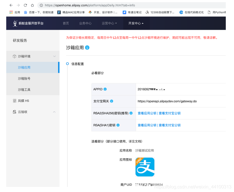Image resolution: width=234 pixels, height=192 pixels.
Task: Select 沙箱应用 in the sidebar
Action: [33, 67]
